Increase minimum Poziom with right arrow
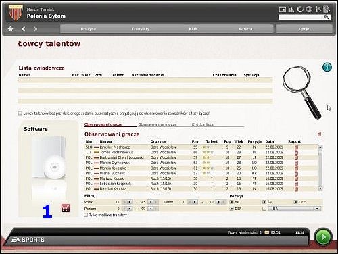338x254 pixels. tap(130, 209)
